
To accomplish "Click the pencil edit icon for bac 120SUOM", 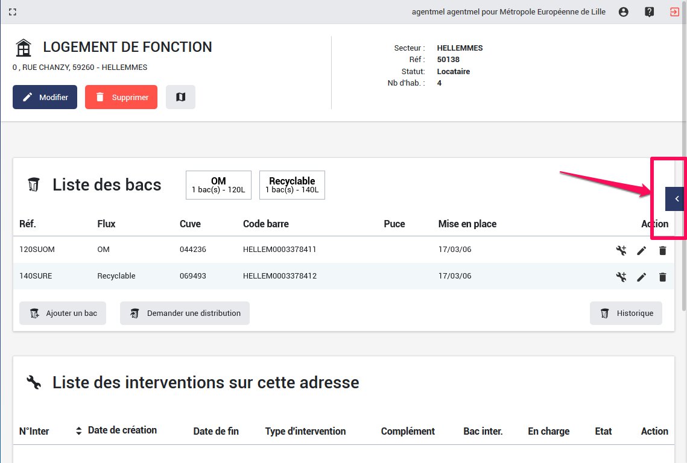I will point(641,250).
